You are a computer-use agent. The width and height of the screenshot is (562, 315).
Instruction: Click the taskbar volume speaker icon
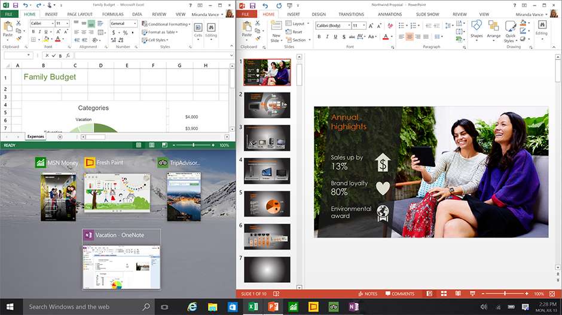coord(484,307)
